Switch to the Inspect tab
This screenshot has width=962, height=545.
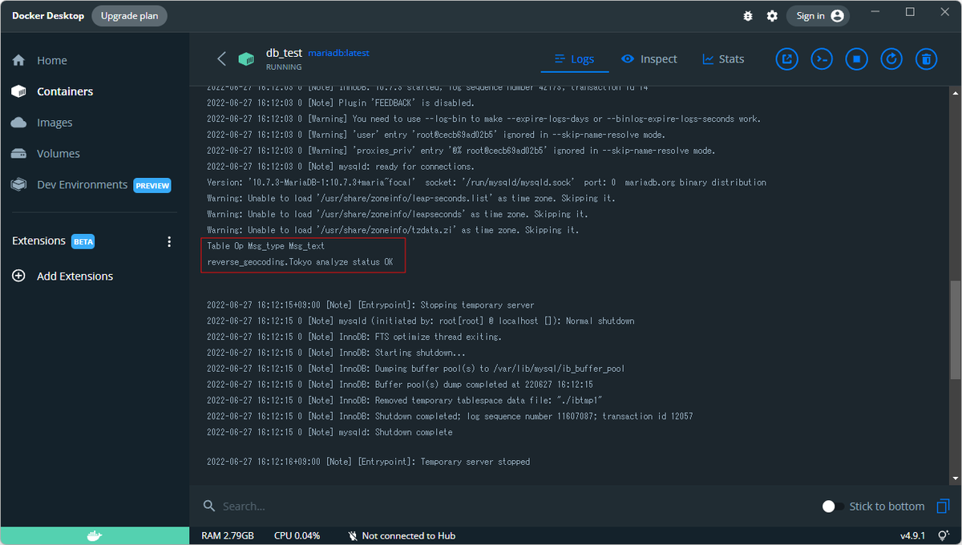click(649, 59)
